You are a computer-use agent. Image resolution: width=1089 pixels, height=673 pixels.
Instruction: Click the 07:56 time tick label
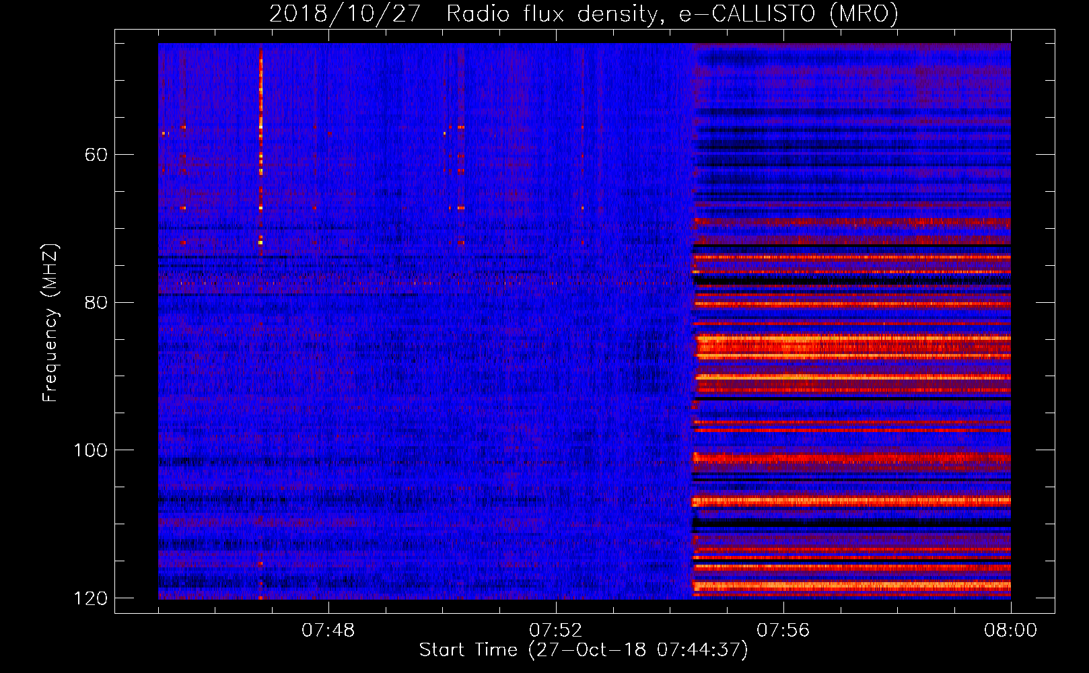click(x=783, y=631)
